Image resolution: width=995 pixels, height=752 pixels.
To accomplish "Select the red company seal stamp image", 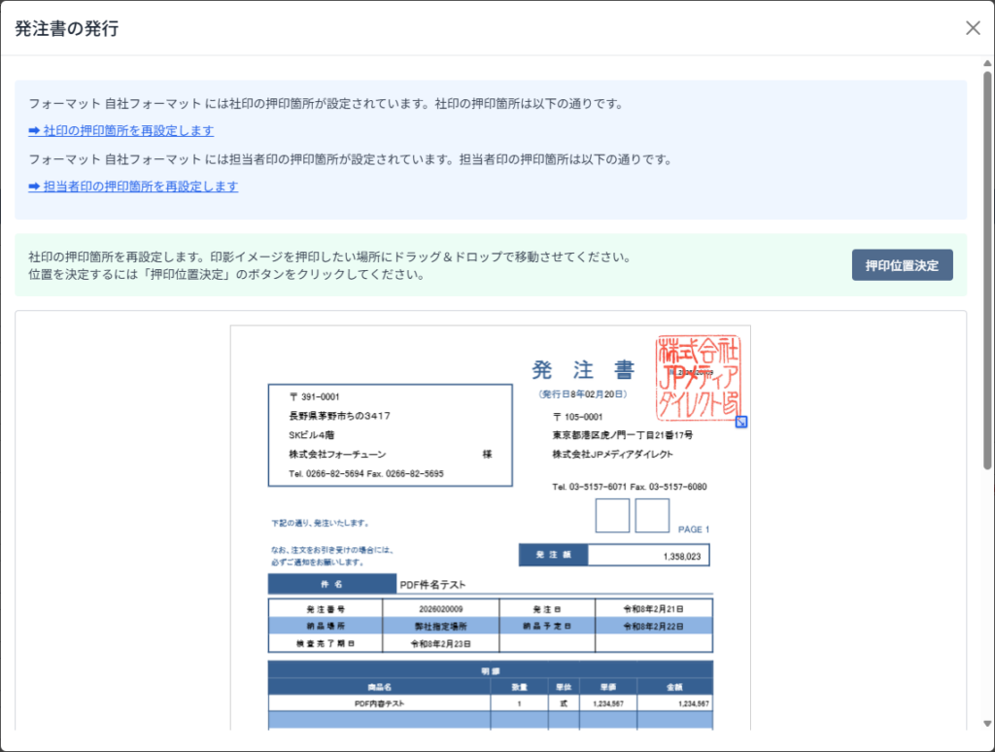I will pos(698,376).
